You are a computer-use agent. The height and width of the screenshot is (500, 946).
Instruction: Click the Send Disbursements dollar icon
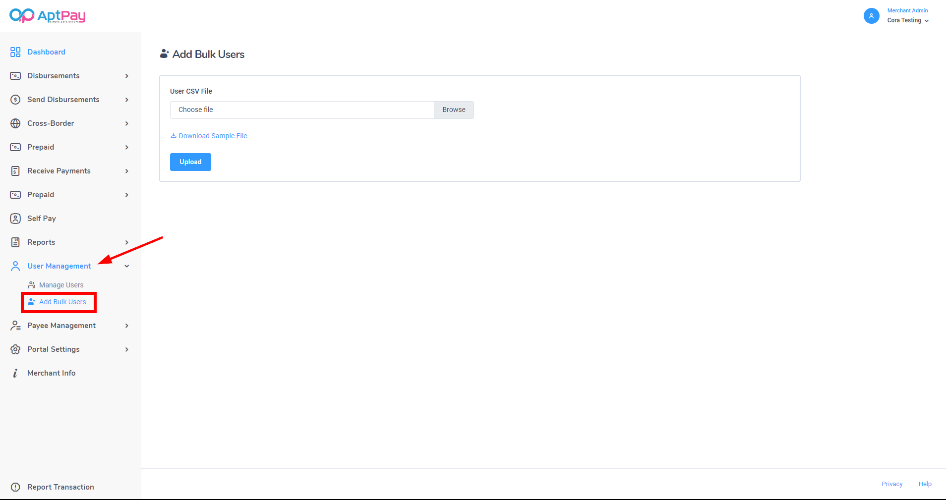(15, 100)
